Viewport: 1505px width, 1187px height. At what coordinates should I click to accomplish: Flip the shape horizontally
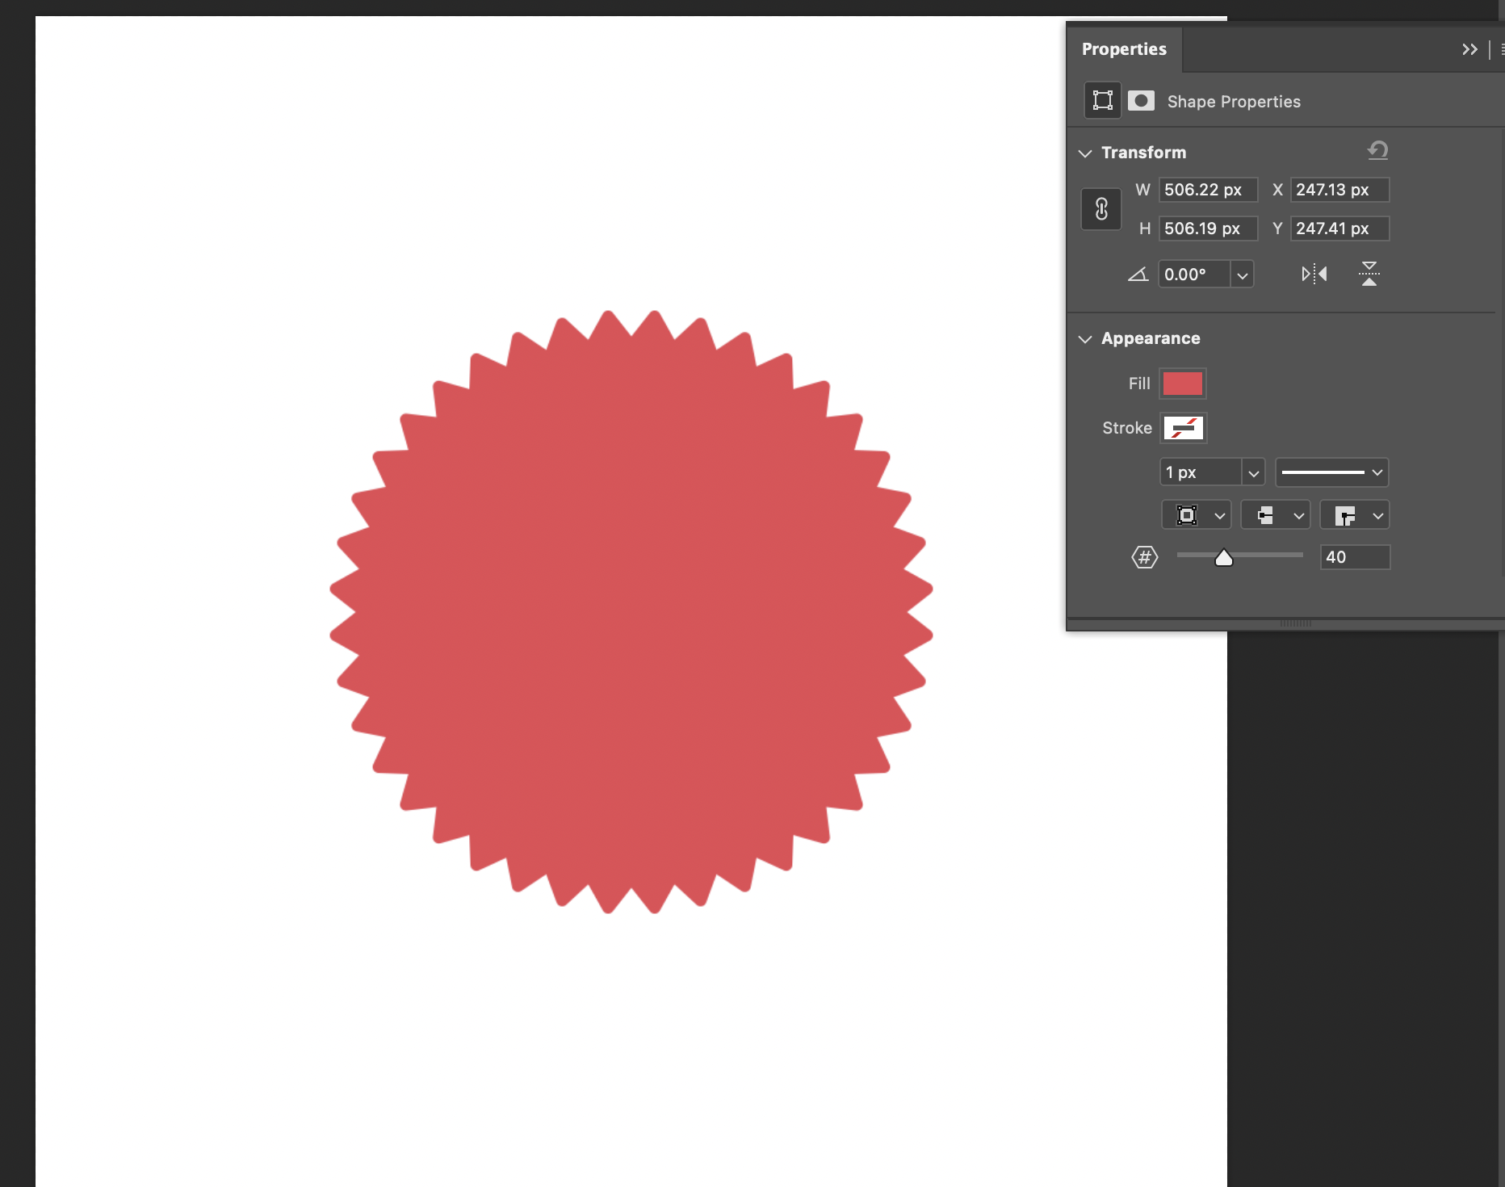click(1314, 275)
